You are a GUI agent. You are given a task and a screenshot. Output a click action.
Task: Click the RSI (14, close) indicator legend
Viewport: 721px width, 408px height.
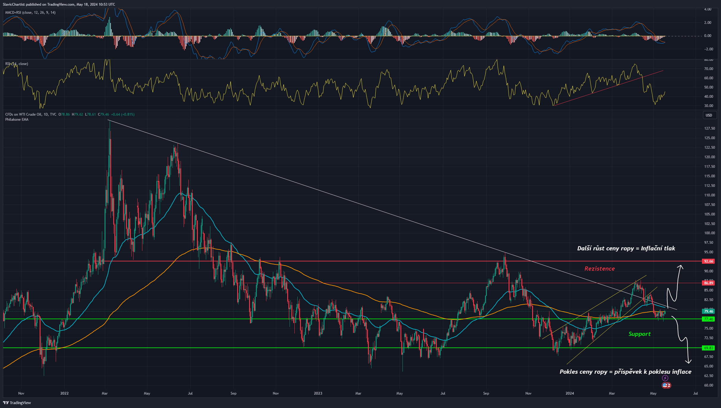tap(17, 64)
